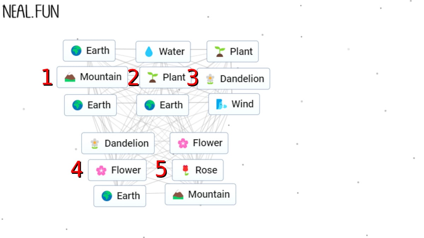Select the Rose element labeled 5
Screen dimensions: 424x238
click(x=198, y=170)
